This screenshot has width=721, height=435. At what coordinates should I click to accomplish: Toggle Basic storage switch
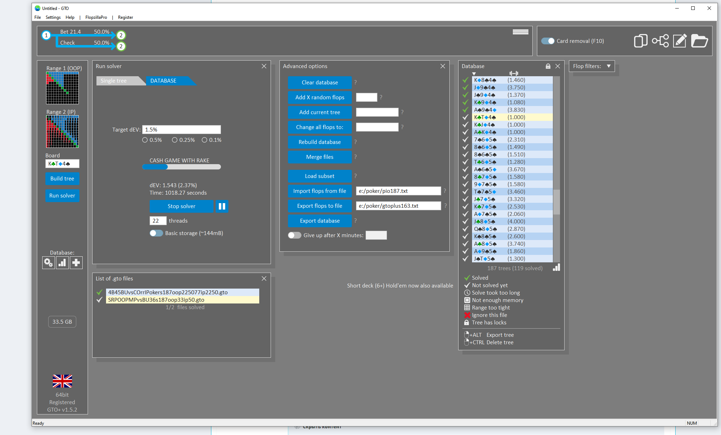click(156, 233)
